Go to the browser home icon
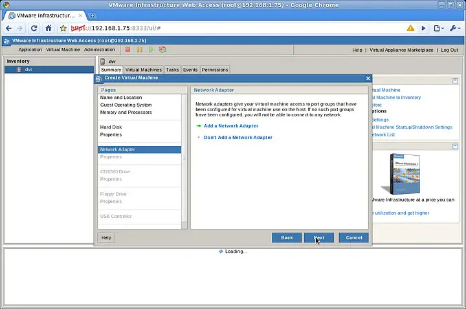 pyautogui.click(x=48, y=28)
